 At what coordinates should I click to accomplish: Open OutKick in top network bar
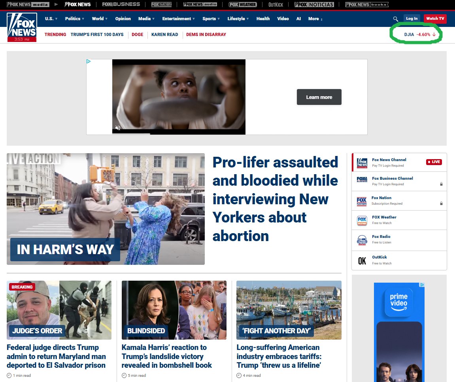[276, 5]
